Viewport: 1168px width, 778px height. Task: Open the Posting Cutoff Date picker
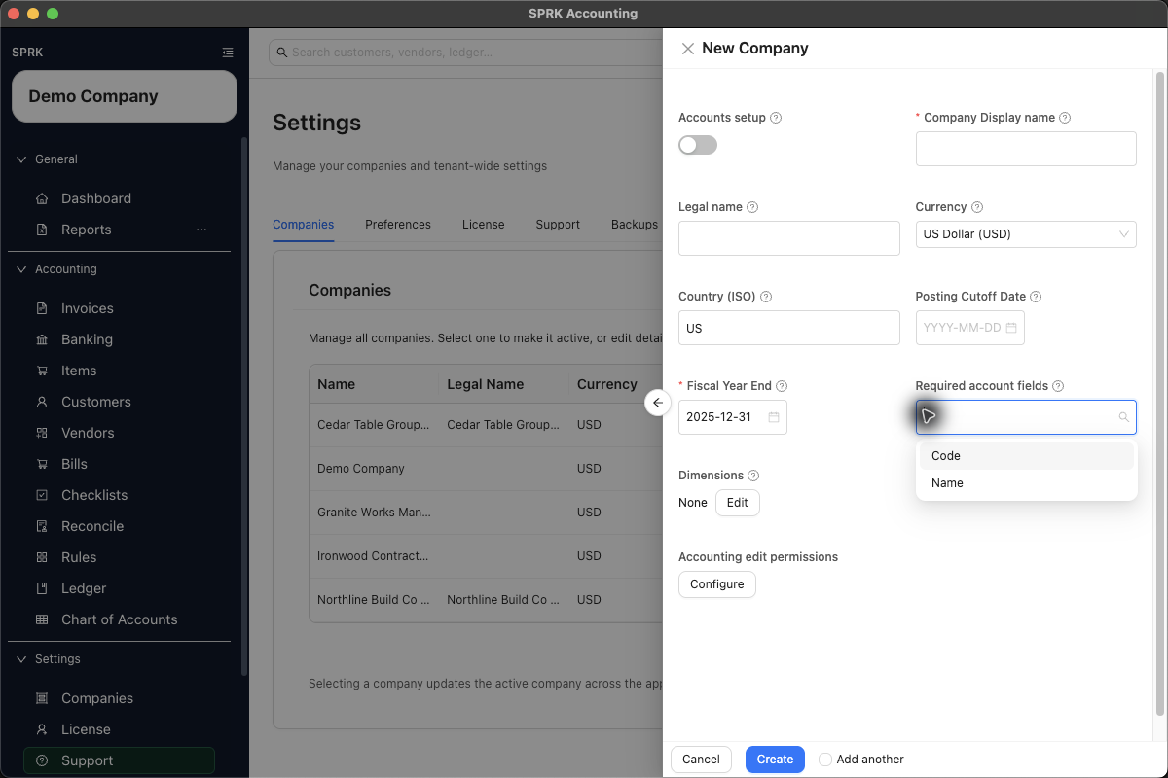click(970, 328)
